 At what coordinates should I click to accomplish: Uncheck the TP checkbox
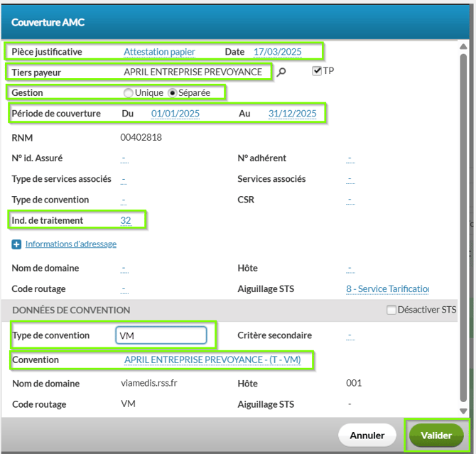[x=317, y=71]
